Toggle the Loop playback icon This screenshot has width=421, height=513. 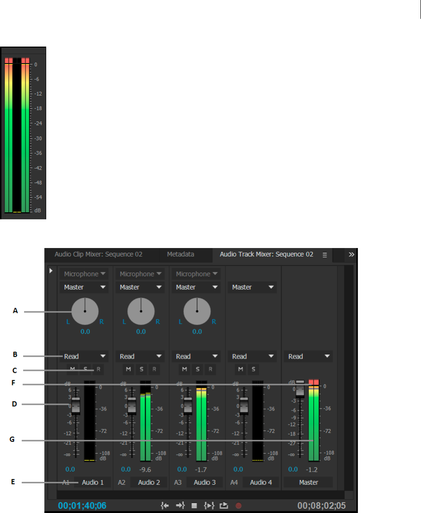(224, 505)
